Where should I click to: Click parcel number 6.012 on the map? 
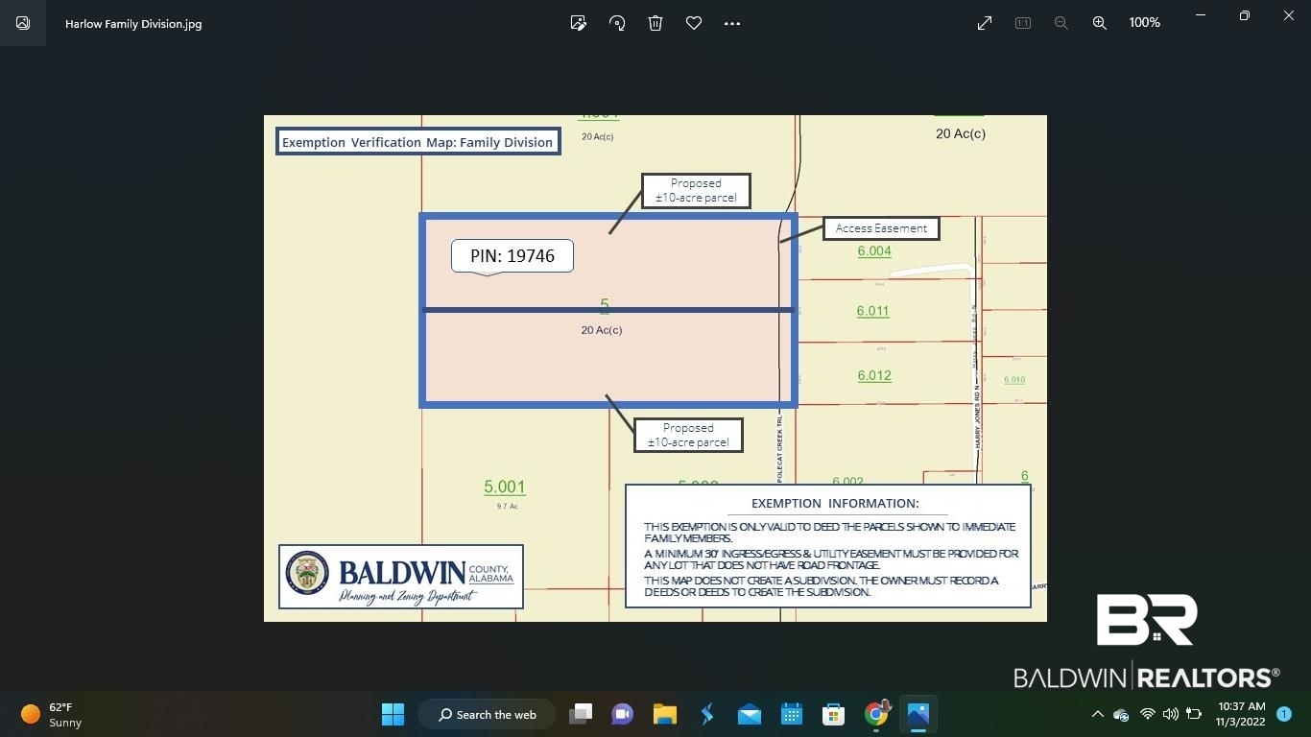click(x=874, y=376)
